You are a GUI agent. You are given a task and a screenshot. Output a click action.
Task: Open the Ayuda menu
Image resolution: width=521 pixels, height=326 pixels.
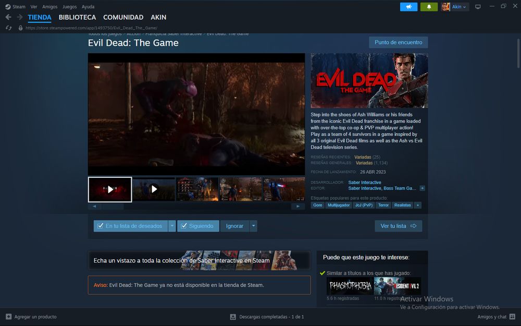88,7
